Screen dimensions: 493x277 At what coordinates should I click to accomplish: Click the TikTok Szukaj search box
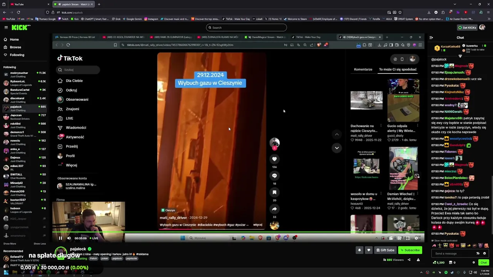click(x=79, y=70)
